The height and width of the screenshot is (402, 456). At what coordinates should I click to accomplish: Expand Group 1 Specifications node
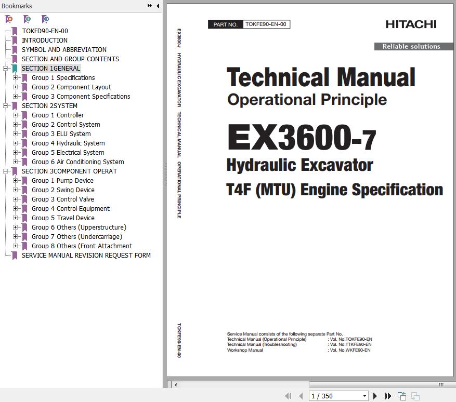15,78
